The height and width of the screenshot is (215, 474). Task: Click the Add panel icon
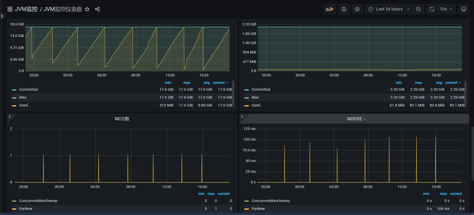[330, 9]
